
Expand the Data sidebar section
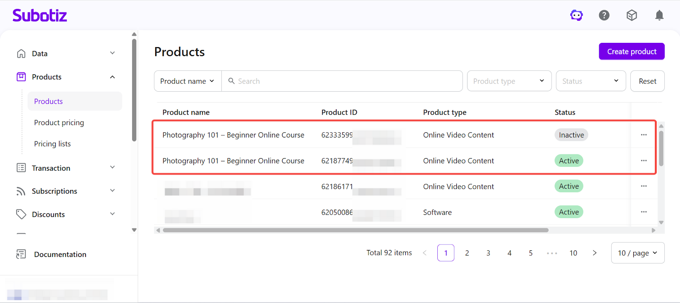[112, 53]
